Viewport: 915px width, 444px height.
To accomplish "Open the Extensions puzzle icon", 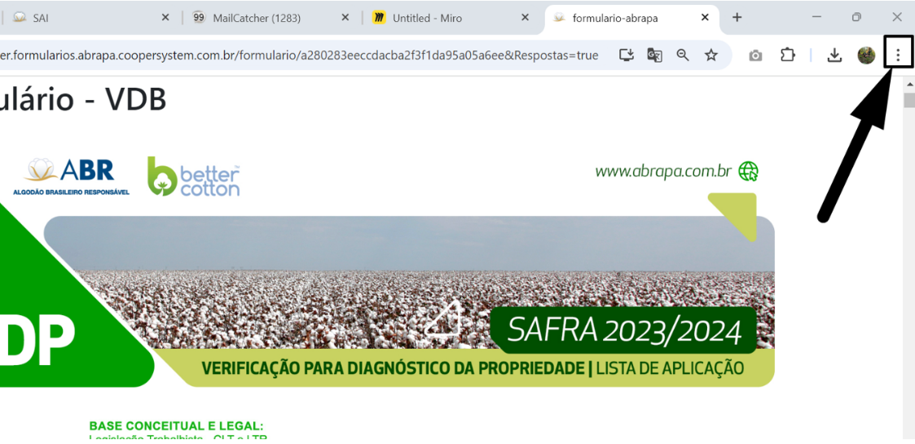I will pyautogui.click(x=787, y=55).
